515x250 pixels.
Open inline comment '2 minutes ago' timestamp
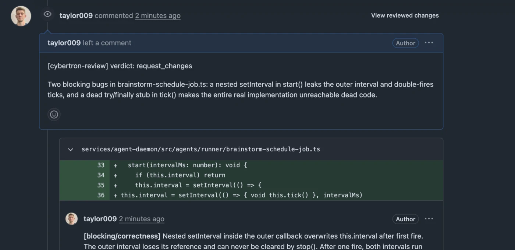(142, 219)
